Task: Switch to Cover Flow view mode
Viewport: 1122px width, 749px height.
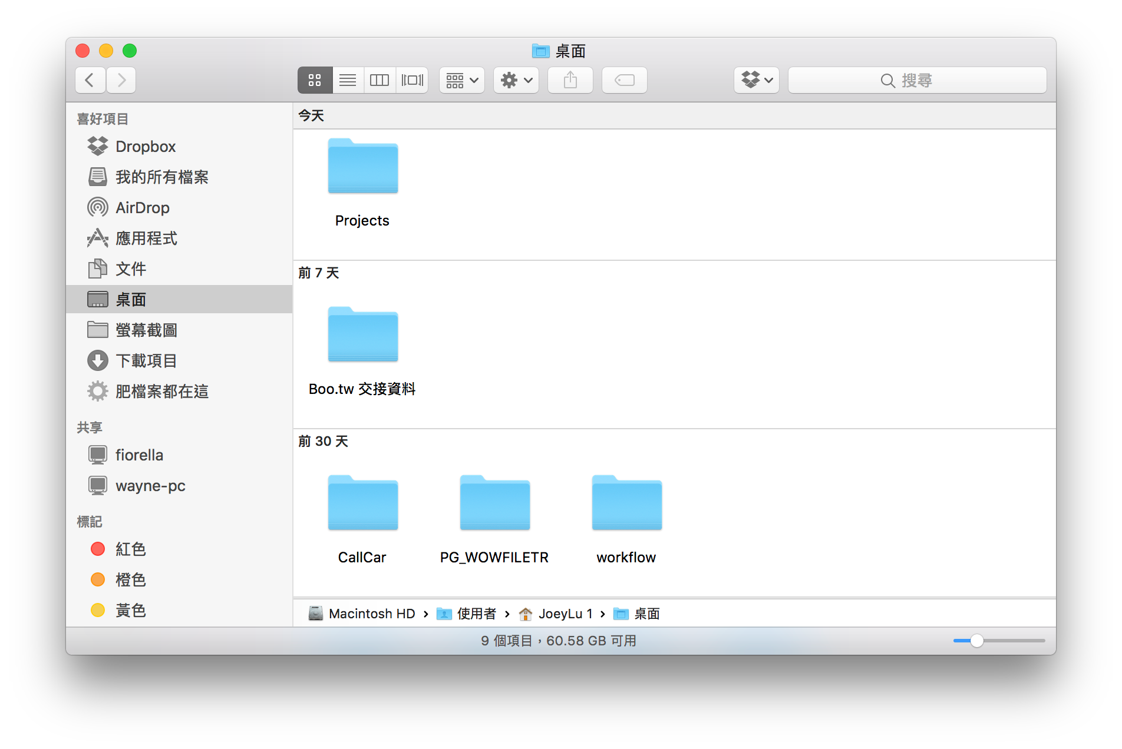Action: pyautogui.click(x=412, y=80)
